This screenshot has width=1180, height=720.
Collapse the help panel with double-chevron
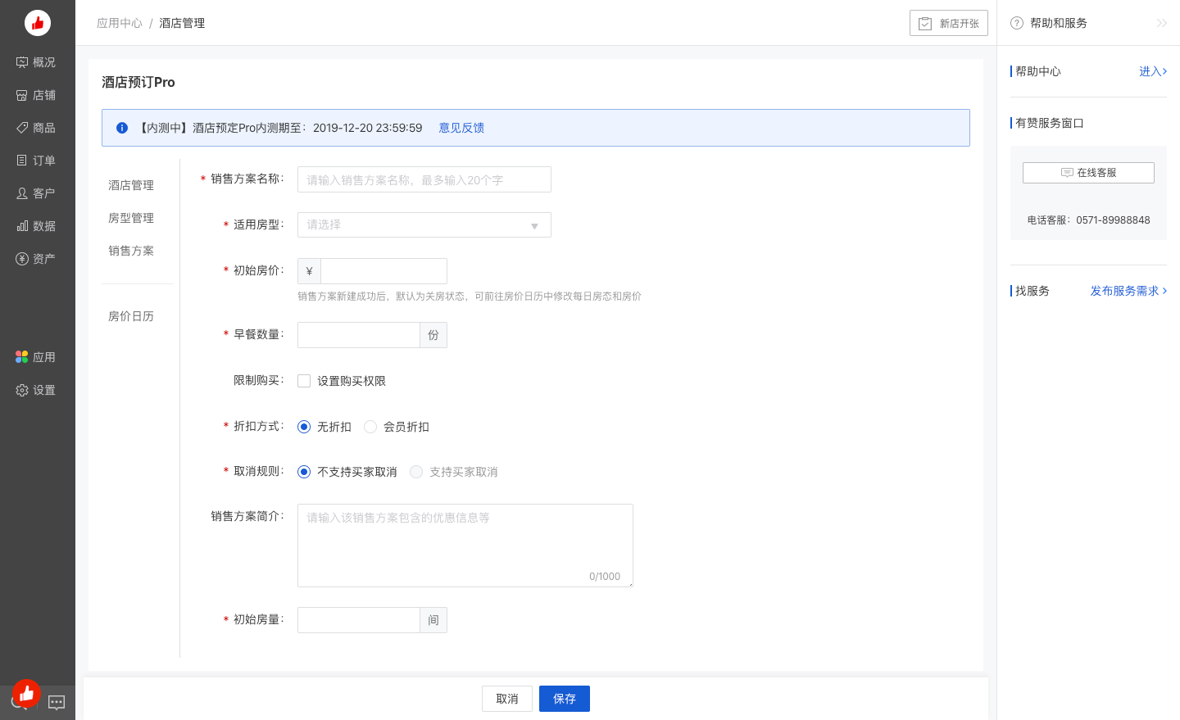coord(1161,23)
